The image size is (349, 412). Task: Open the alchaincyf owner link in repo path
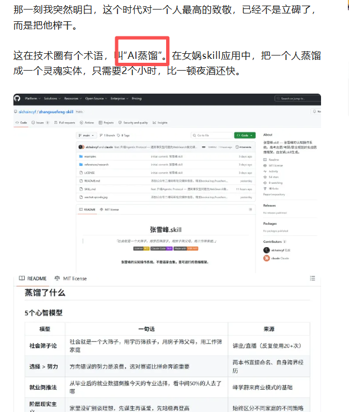27,112
